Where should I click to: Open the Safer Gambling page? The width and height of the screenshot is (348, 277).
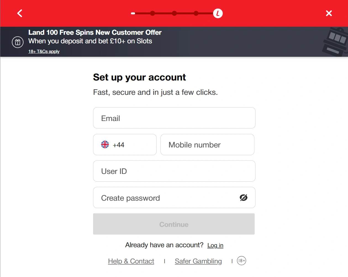click(198, 261)
